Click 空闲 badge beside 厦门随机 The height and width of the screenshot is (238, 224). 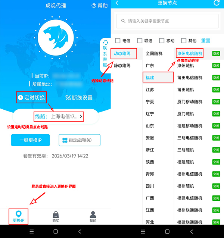click(216, 114)
